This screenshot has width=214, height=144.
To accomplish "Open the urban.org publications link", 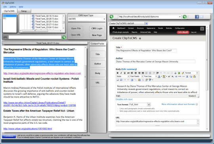I will (x=28, y=128).
